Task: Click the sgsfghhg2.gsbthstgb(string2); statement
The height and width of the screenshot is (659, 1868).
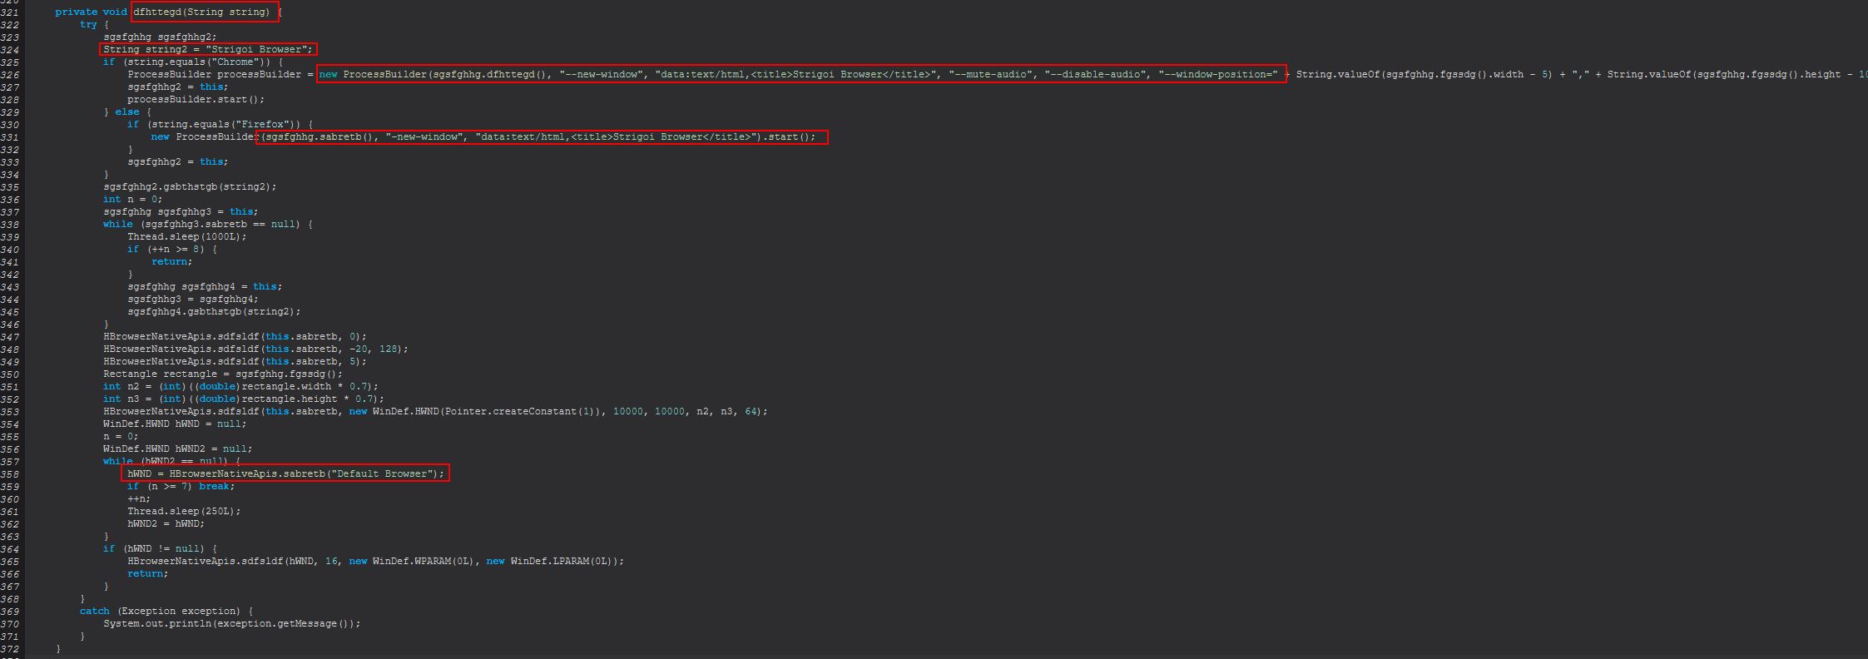Action: pyautogui.click(x=190, y=186)
